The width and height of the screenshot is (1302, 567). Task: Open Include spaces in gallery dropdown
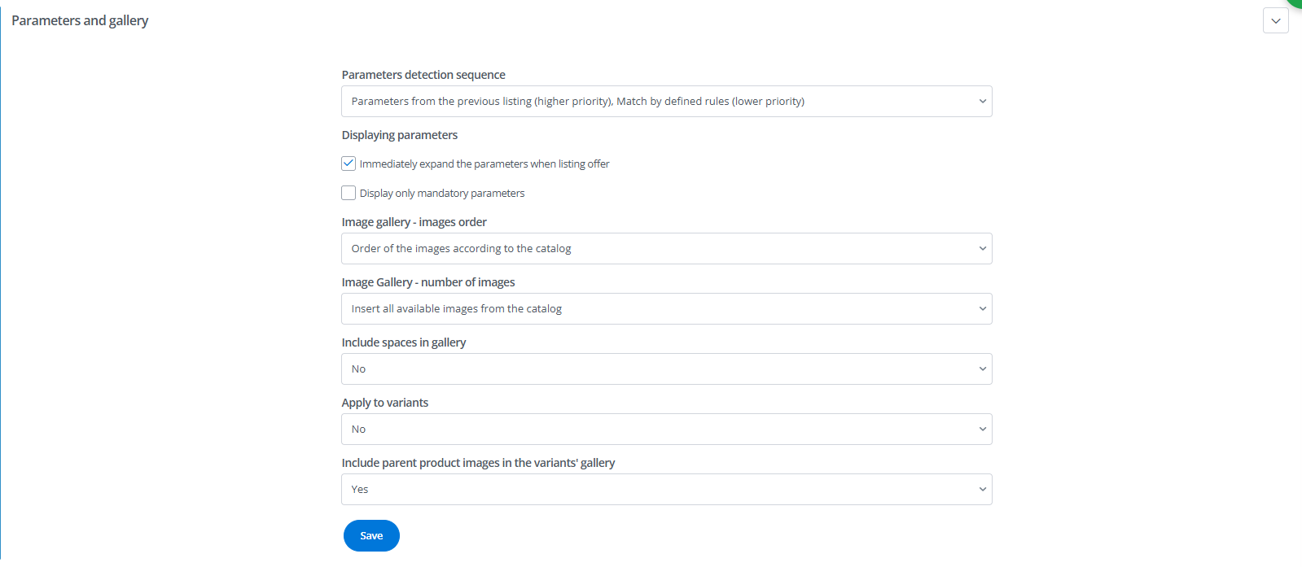coord(666,369)
